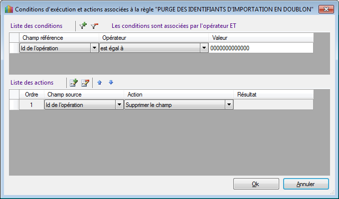Select the condition row header cell

point(14,48)
